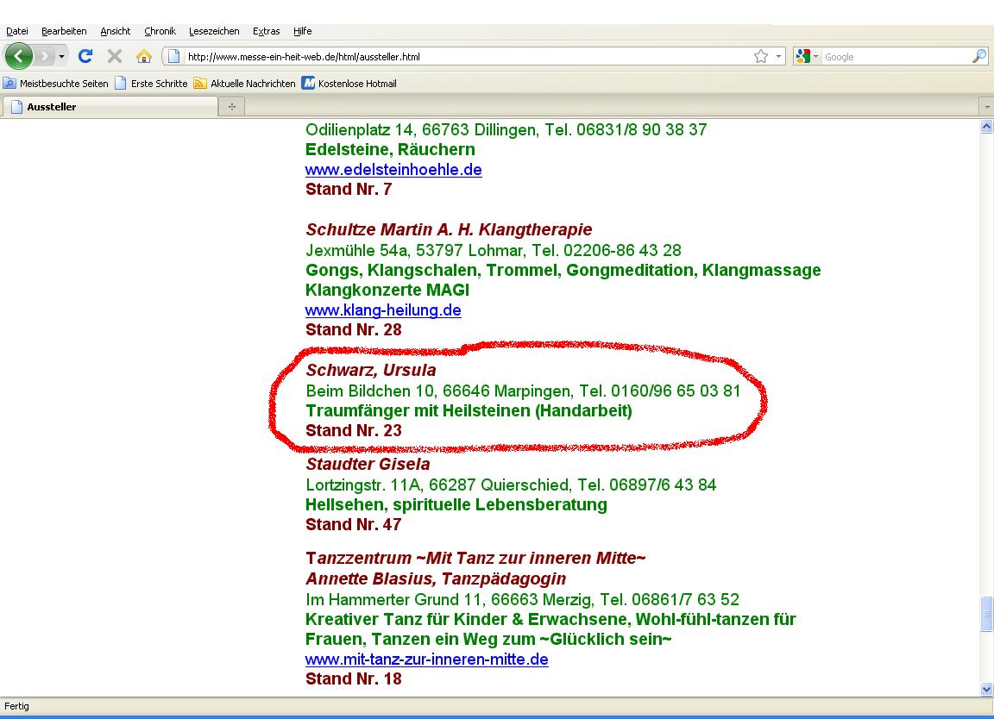The height and width of the screenshot is (719, 994).
Task: Go to the home page icon
Action: tap(143, 57)
